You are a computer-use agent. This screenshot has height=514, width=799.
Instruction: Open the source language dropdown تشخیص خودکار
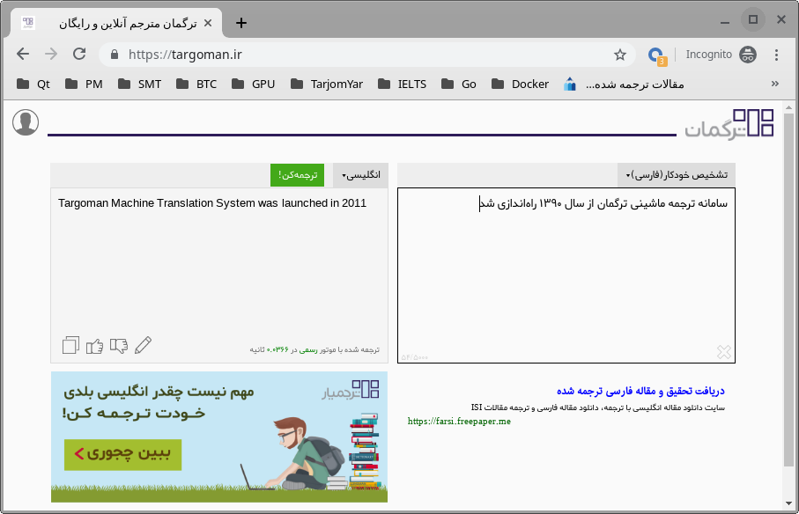point(677,175)
